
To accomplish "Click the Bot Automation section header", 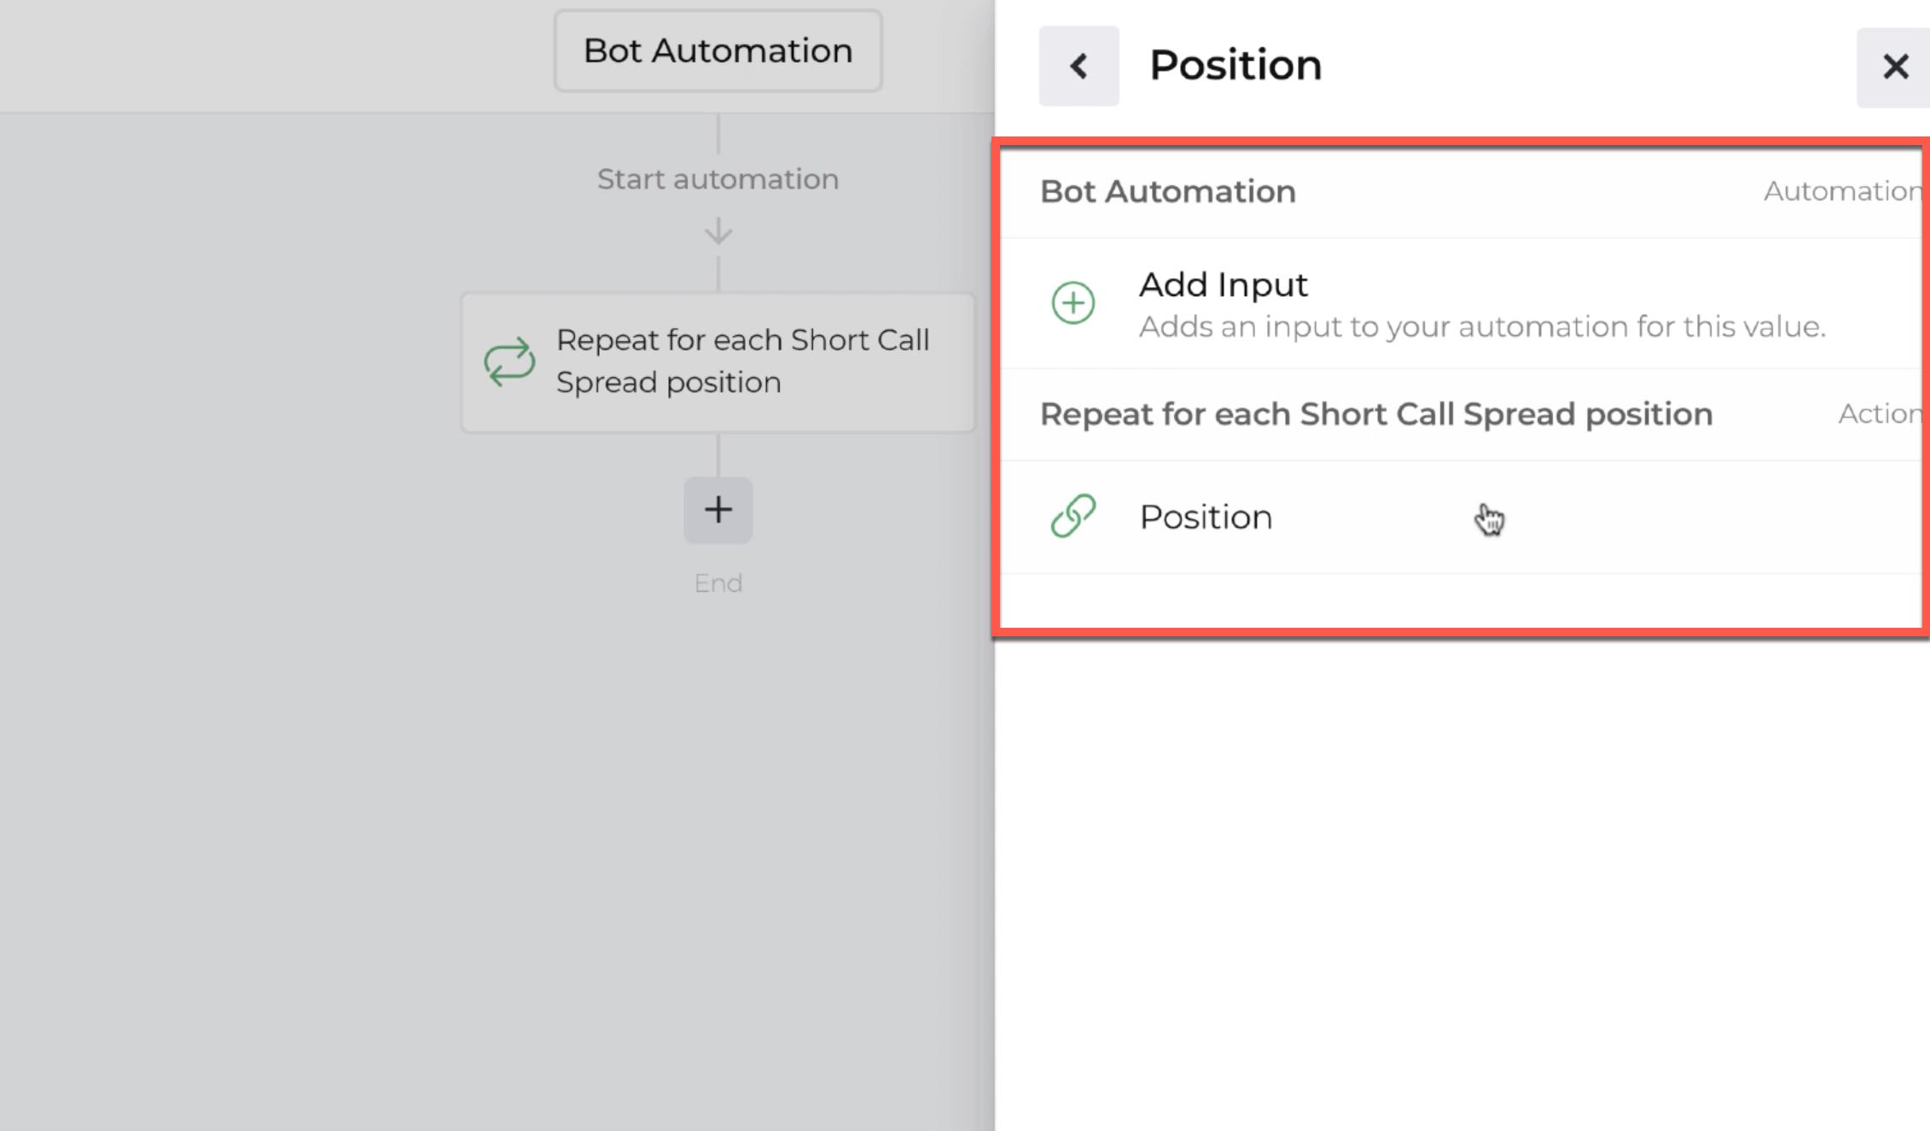I will (1167, 192).
